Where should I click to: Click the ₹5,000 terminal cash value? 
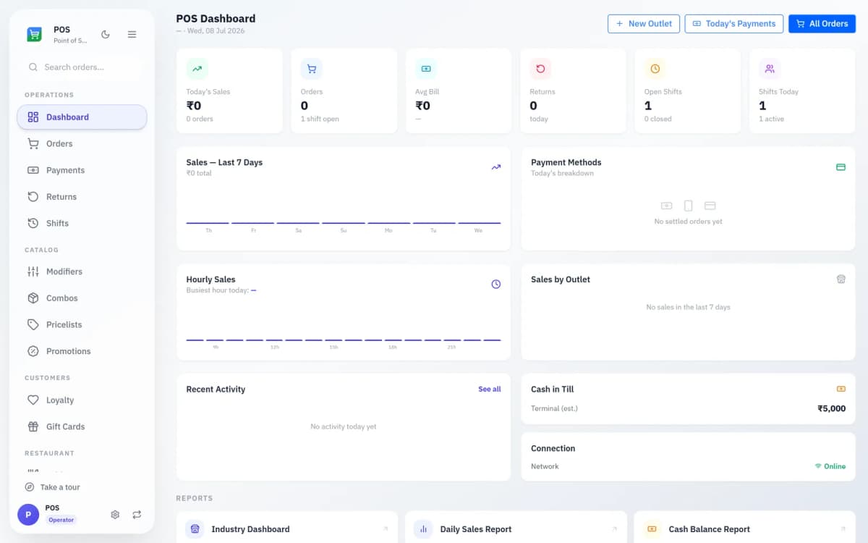pyautogui.click(x=832, y=408)
